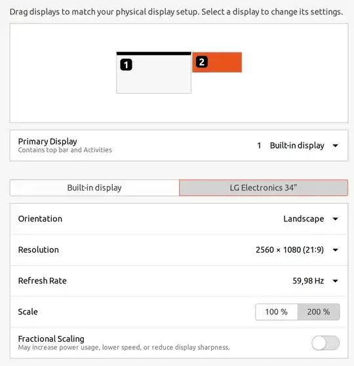Click the number 1 badge icon
This screenshot has height=366, width=354.
click(x=126, y=65)
